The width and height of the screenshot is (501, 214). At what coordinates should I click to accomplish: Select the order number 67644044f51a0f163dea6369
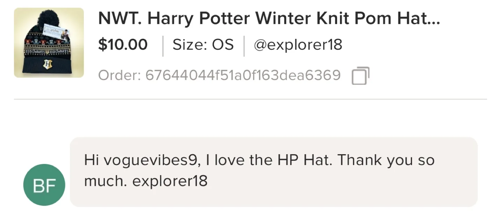click(244, 75)
